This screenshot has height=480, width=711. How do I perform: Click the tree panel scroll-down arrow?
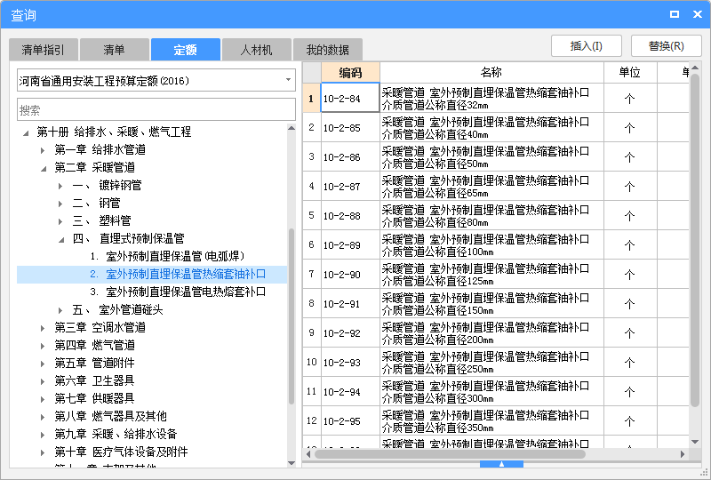tap(292, 463)
